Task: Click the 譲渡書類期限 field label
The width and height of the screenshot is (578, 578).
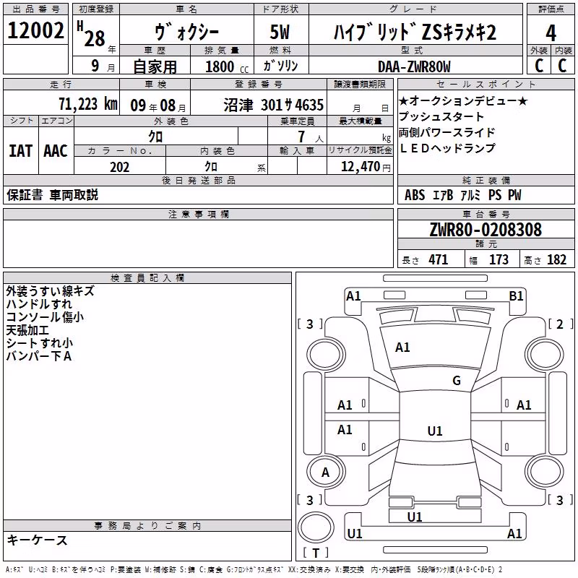Action: coord(360,85)
